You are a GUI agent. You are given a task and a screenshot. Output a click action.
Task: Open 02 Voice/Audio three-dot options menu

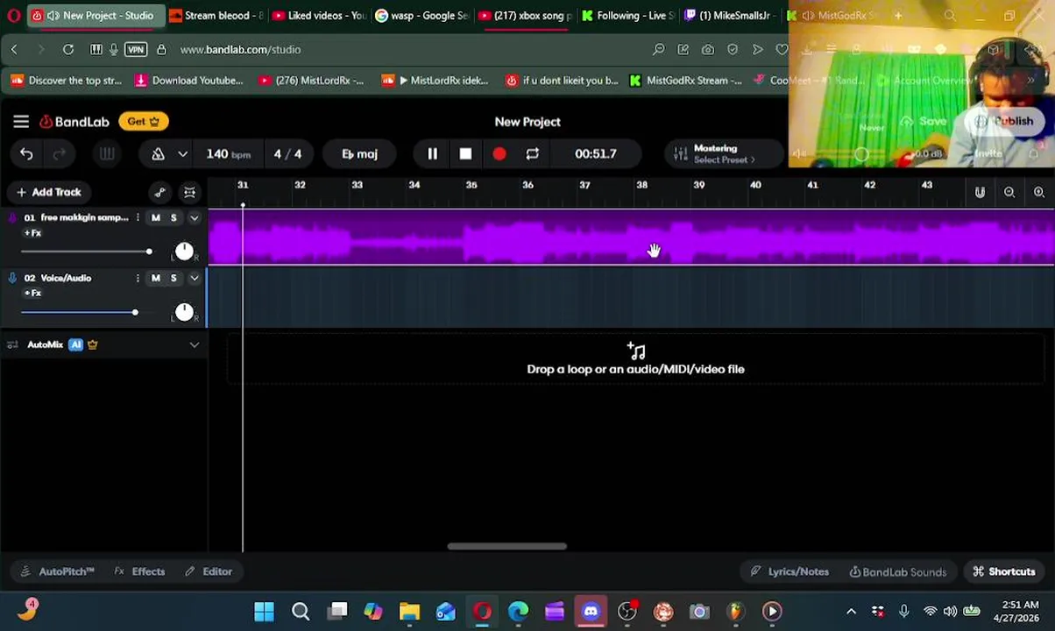point(138,279)
